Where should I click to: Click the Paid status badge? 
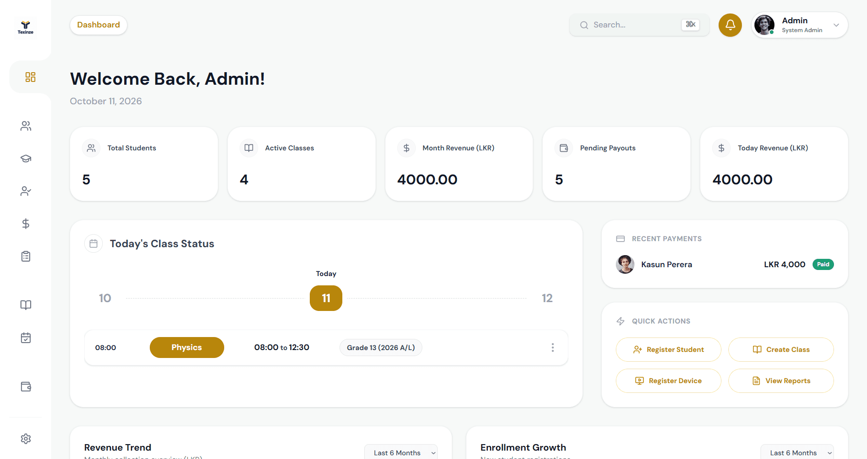click(x=823, y=264)
